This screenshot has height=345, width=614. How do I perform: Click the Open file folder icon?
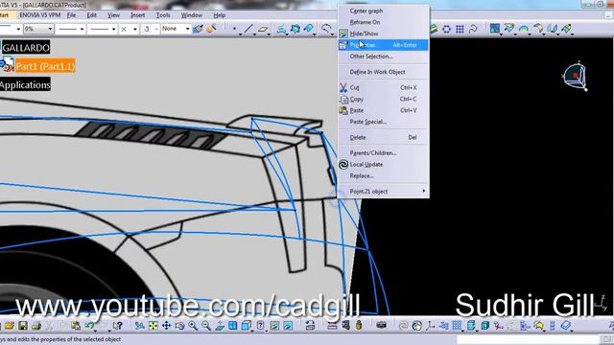coord(10,326)
